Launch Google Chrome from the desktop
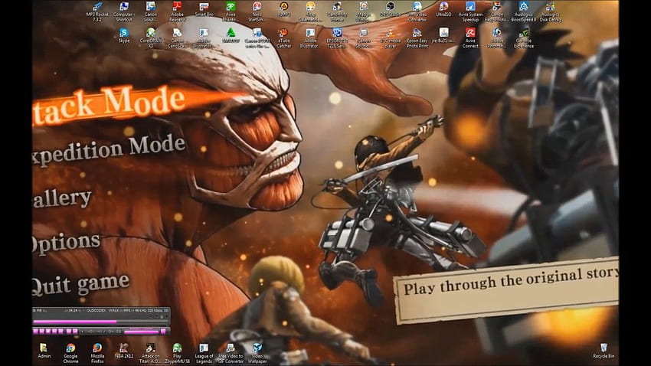 tap(70, 353)
